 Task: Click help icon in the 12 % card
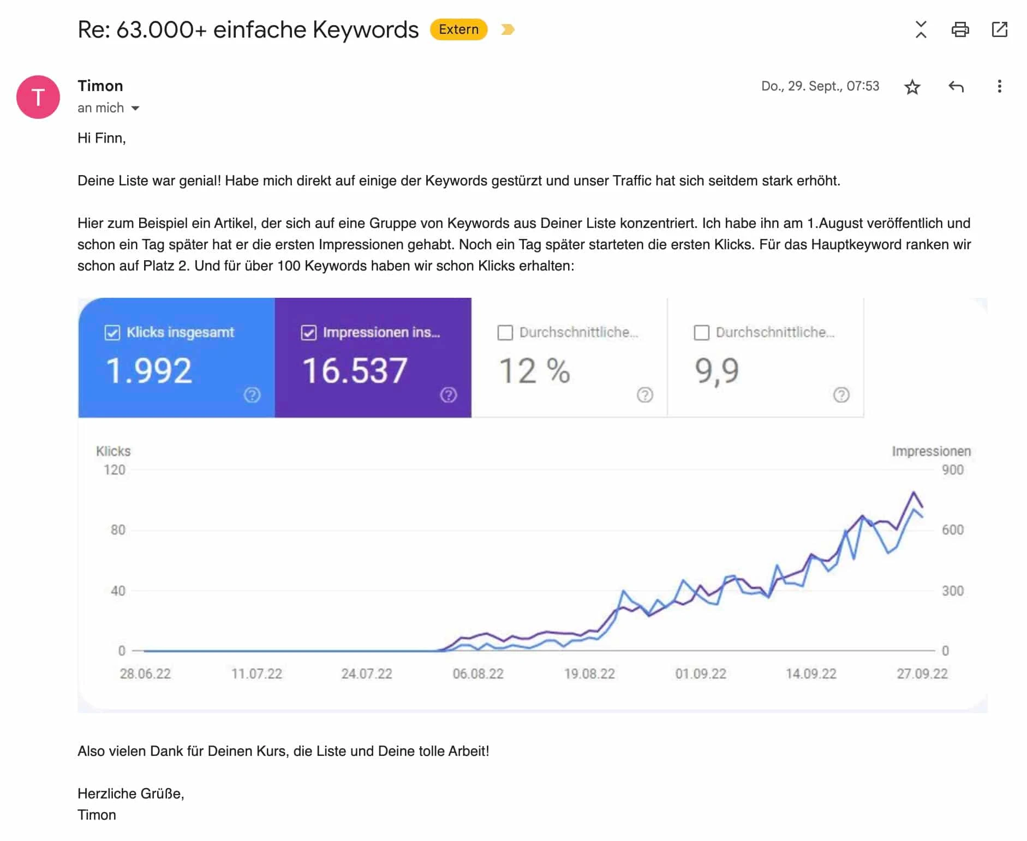click(x=645, y=395)
